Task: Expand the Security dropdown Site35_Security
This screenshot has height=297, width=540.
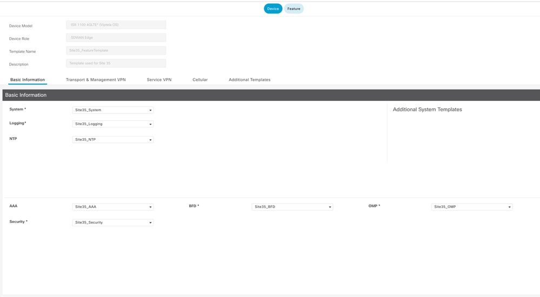Action: pos(112,222)
